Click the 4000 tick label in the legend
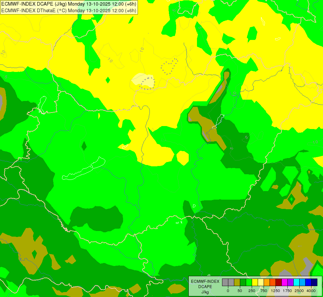 point(311,291)
